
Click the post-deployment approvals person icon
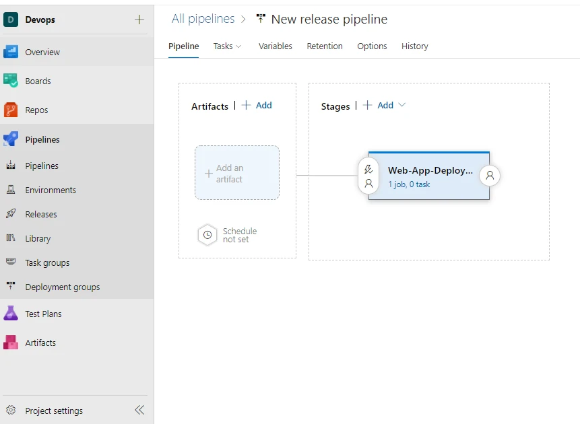pyautogui.click(x=490, y=175)
